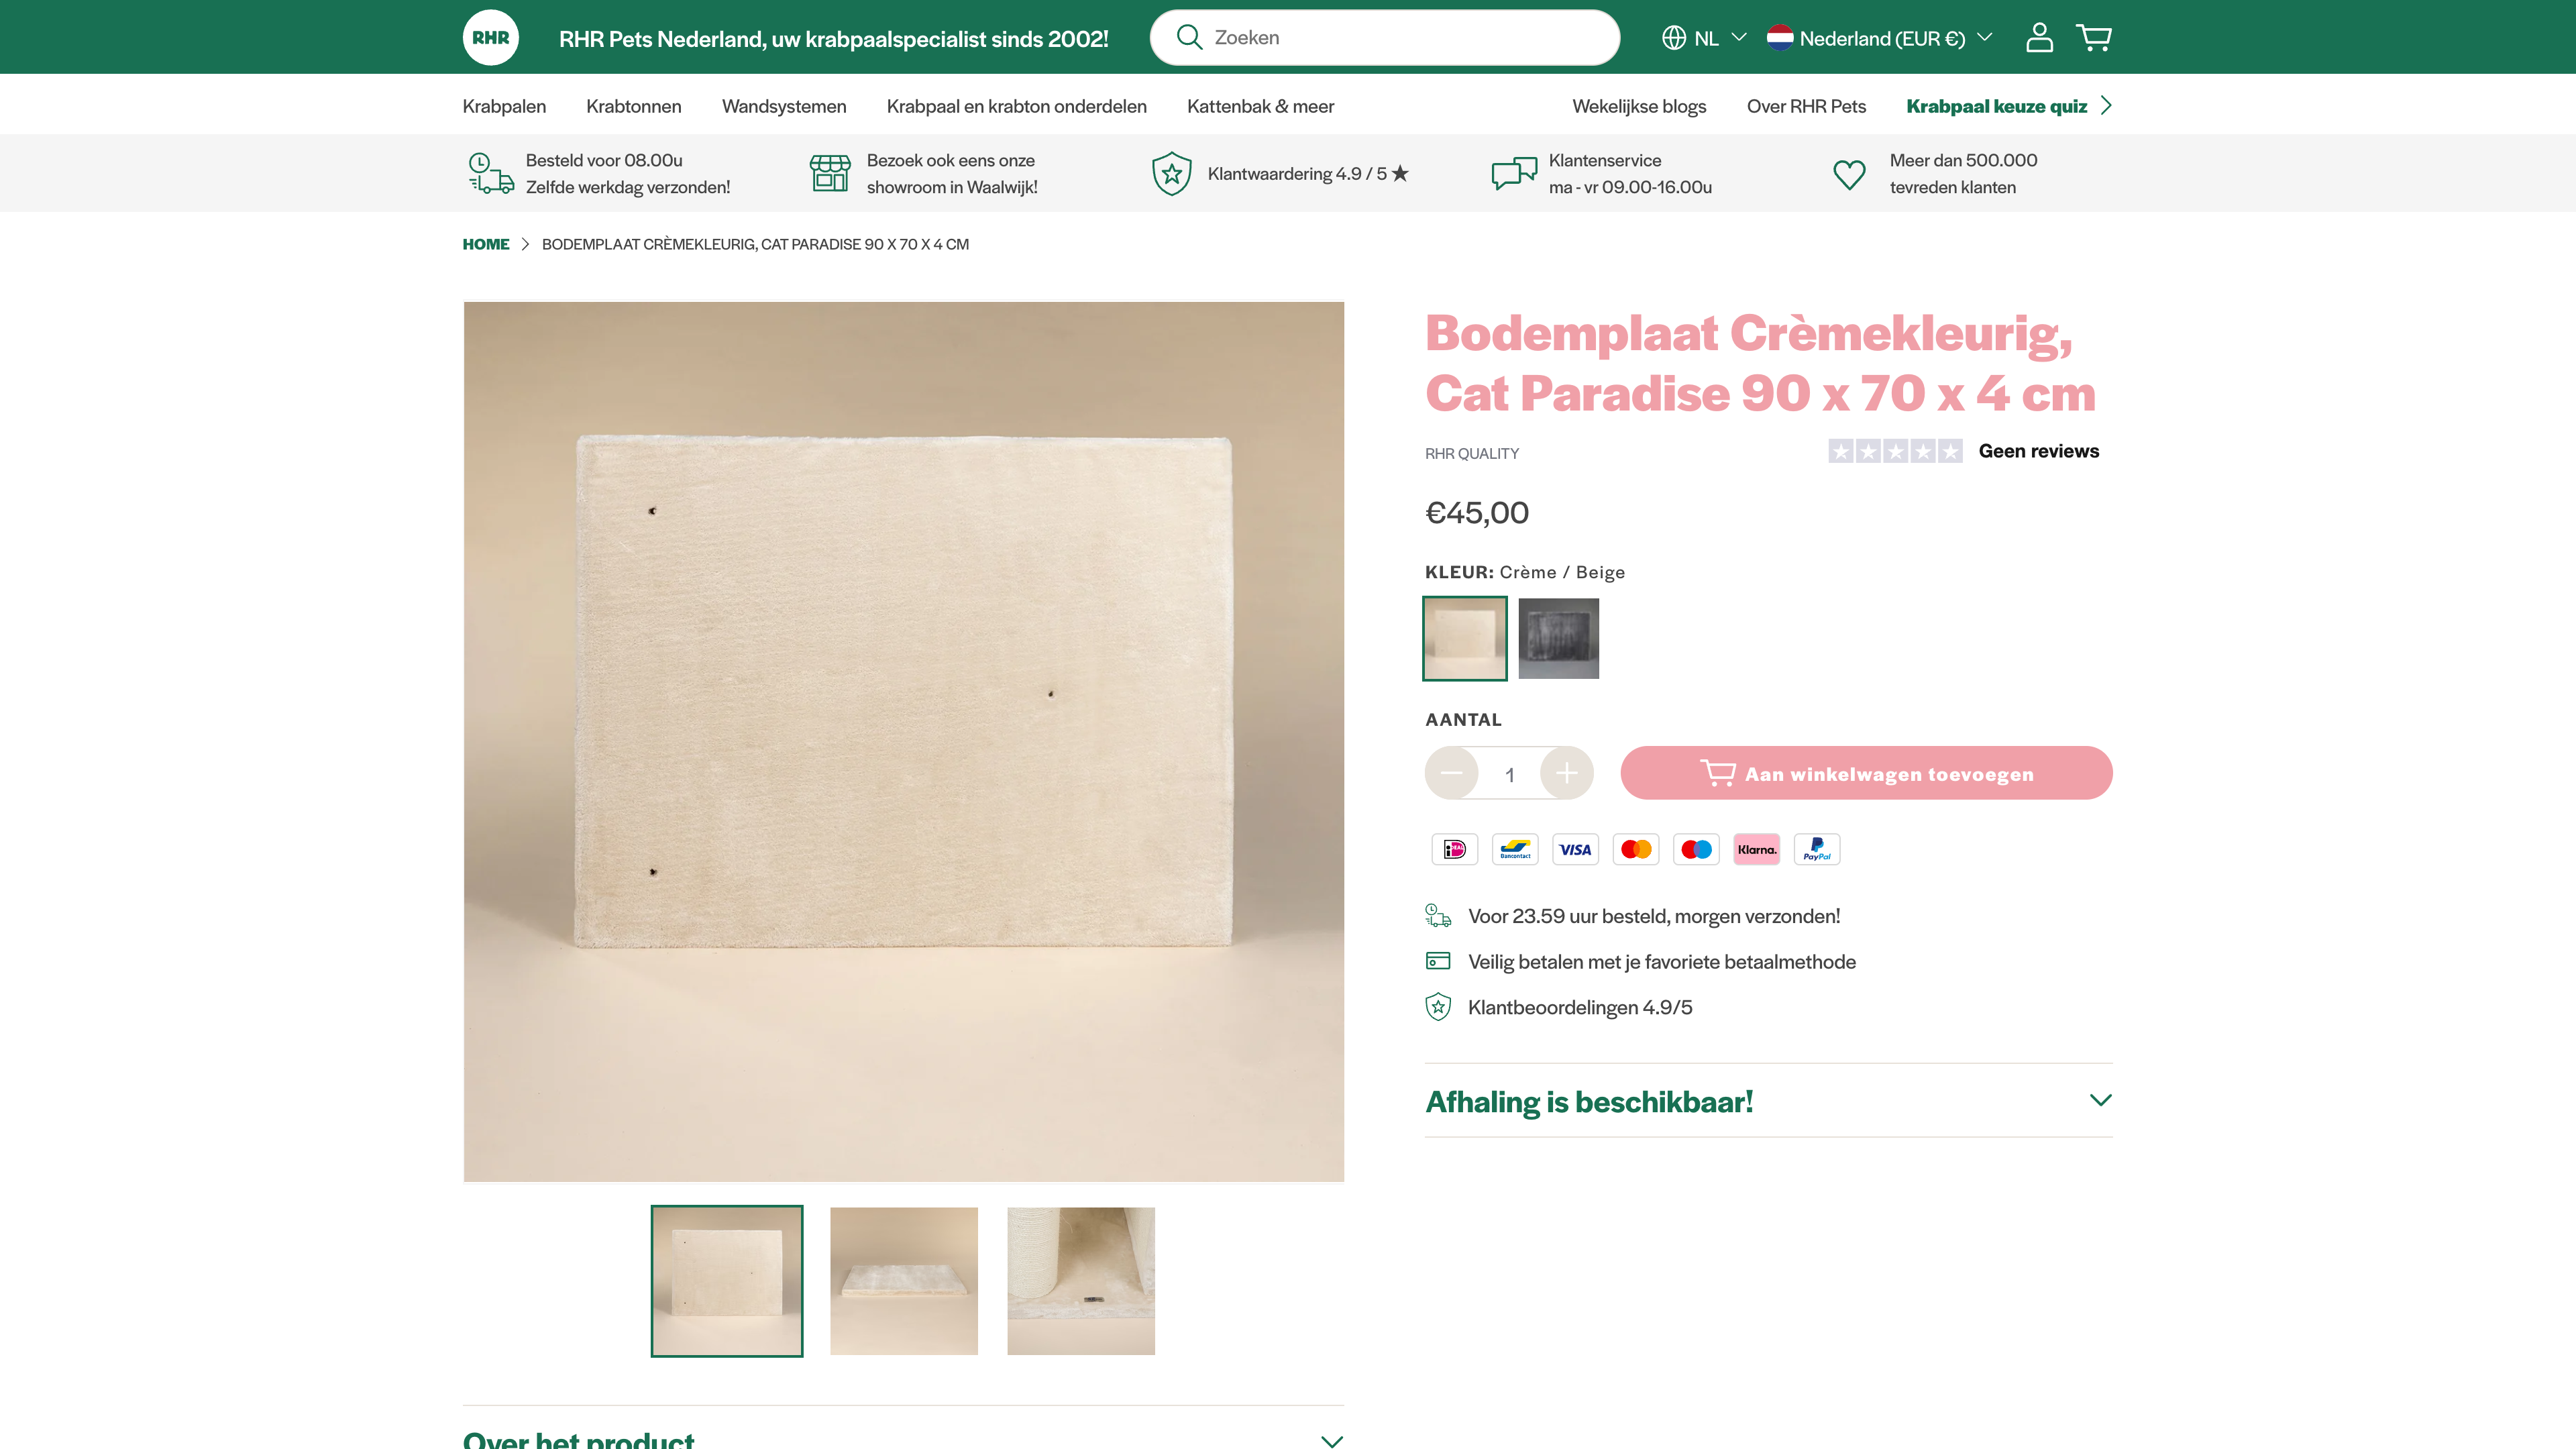Image resolution: width=2576 pixels, height=1449 pixels.
Task: Click the iDEAL payment icon
Action: pos(1454,849)
